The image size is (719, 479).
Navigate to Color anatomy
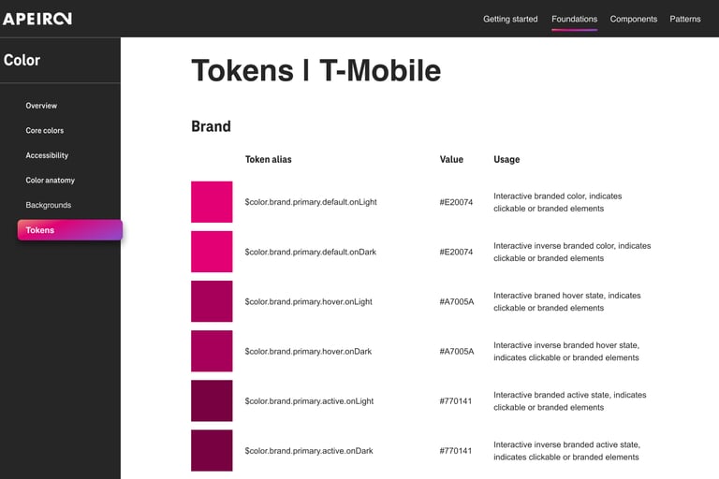[51, 181]
